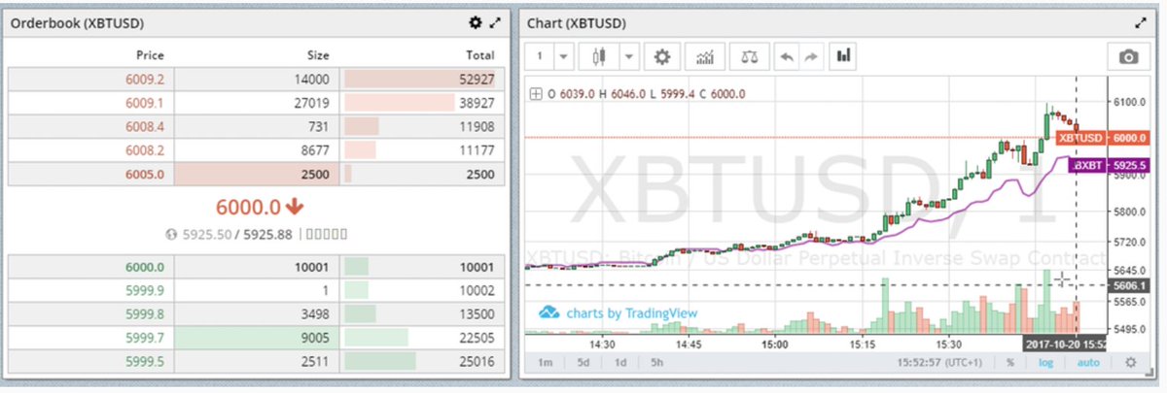This screenshot has height=393, width=1167.
Task: Click the .BXBT 5925.5 index label
Action: coord(1110,166)
